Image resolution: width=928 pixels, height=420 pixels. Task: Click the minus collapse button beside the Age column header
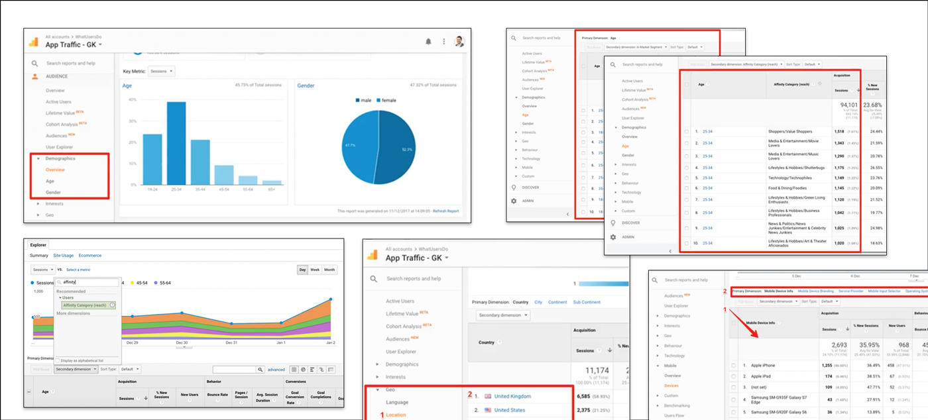tap(28, 392)
